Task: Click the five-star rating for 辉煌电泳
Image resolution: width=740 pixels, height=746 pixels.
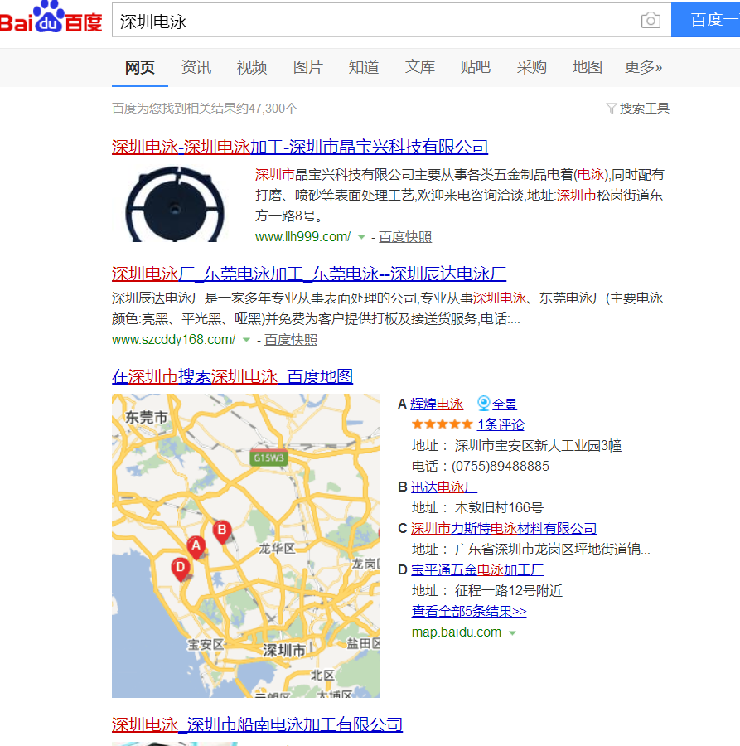Action: coord(442,424)
